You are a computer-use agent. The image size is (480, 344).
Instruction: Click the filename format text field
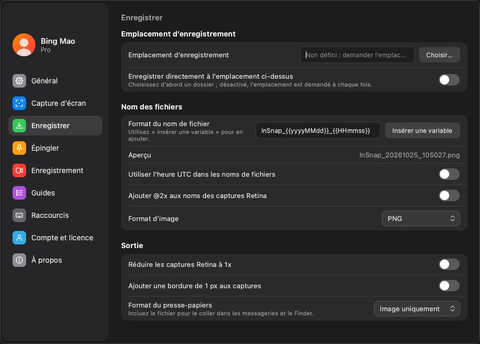pyautogui.click(x=318, y=131)
